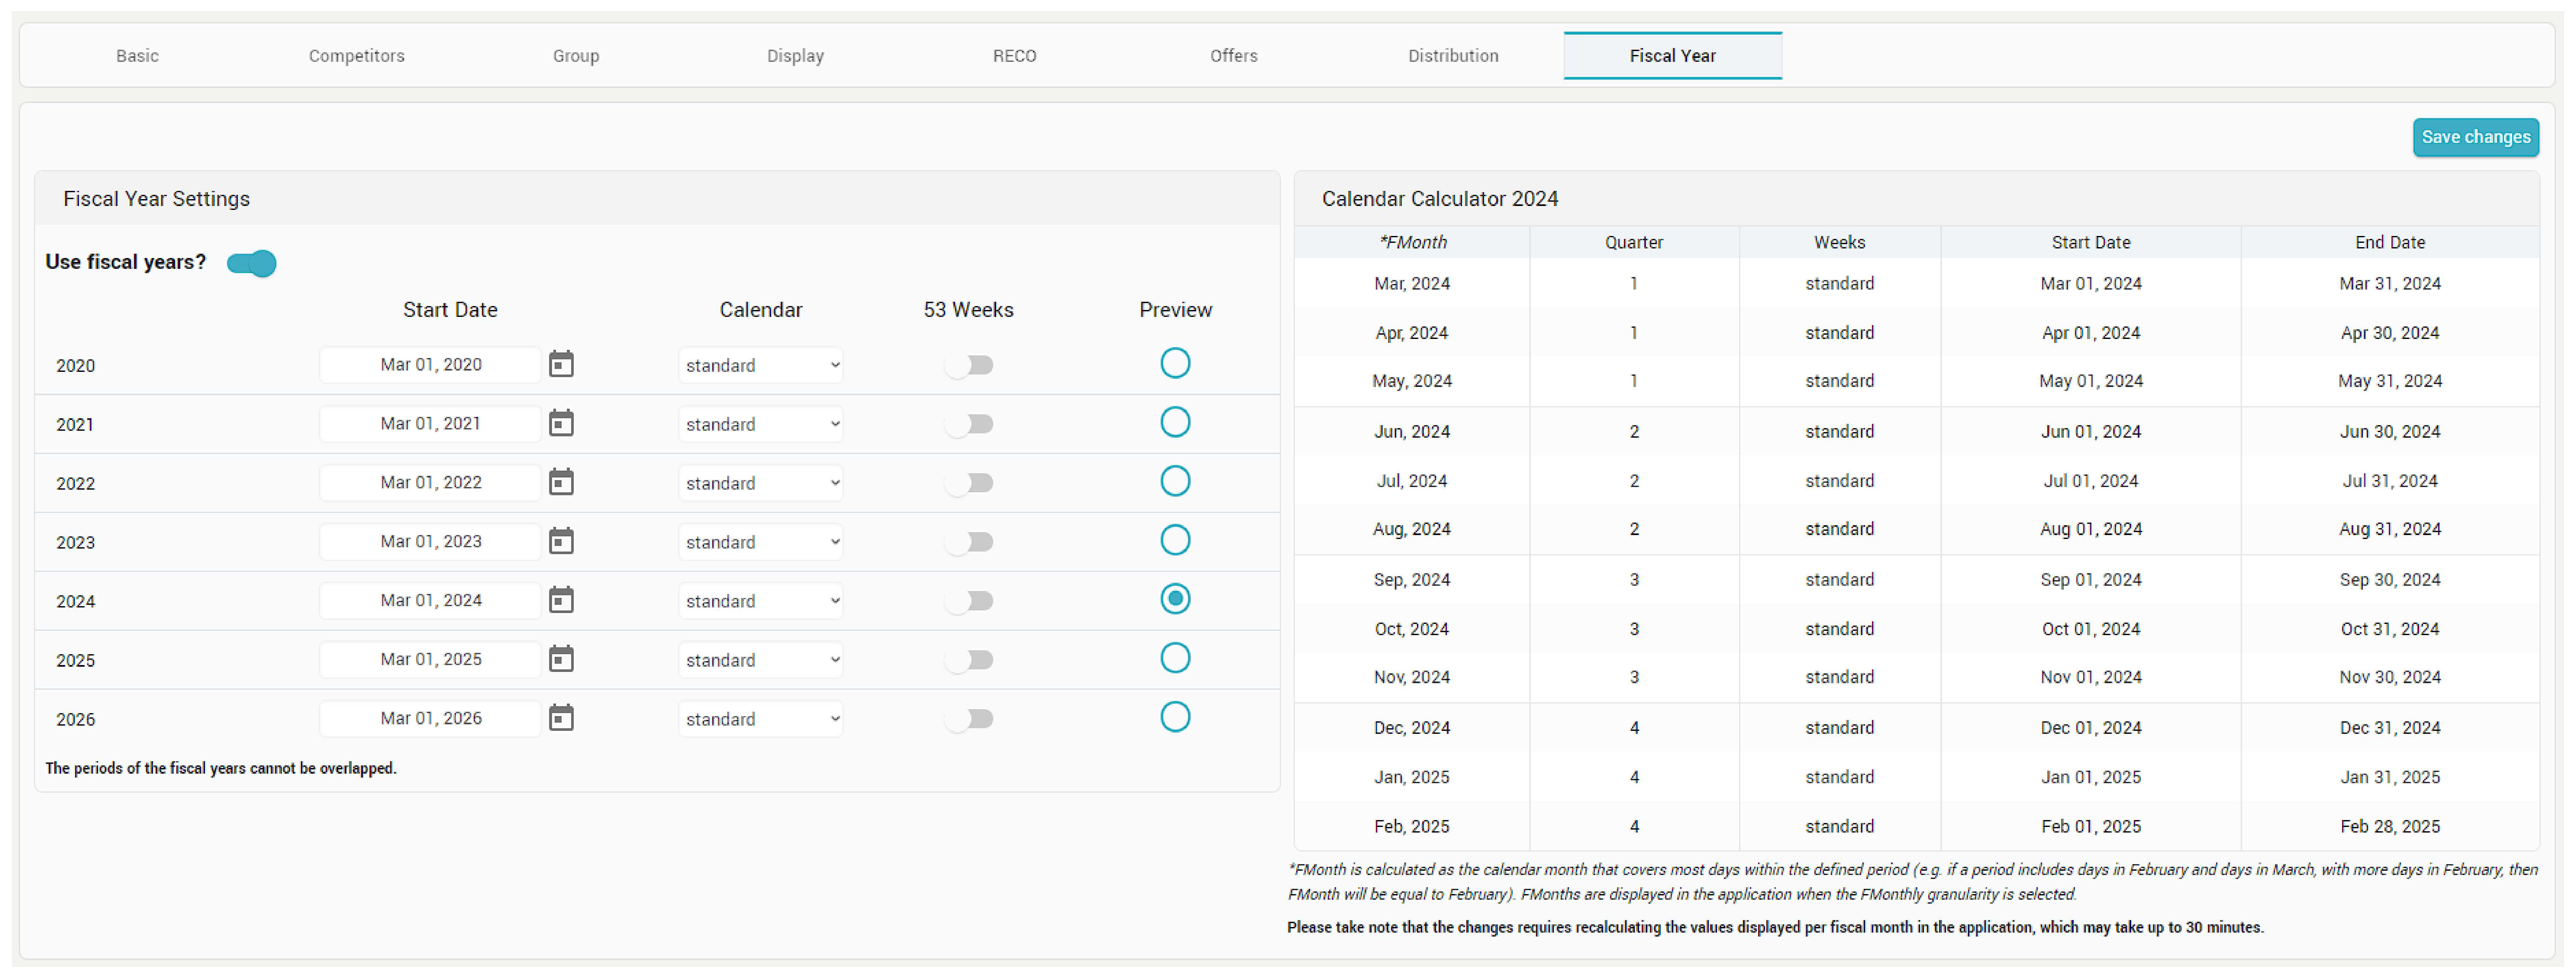Click the 'Sep 01, 2024' start date cell
Image resolution: width=2576 pixels, height=978 pixels.
pyautogui.click(x=2091, y=580)
